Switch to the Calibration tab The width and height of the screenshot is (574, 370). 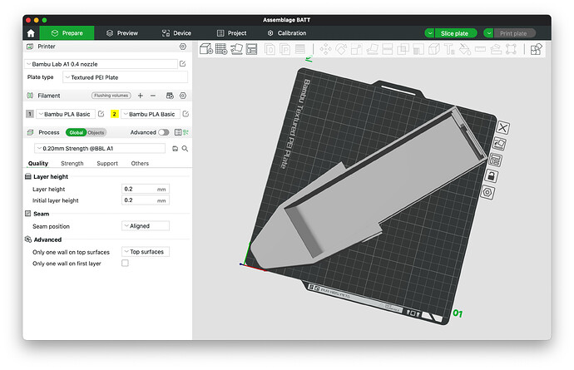coord(287,33)
